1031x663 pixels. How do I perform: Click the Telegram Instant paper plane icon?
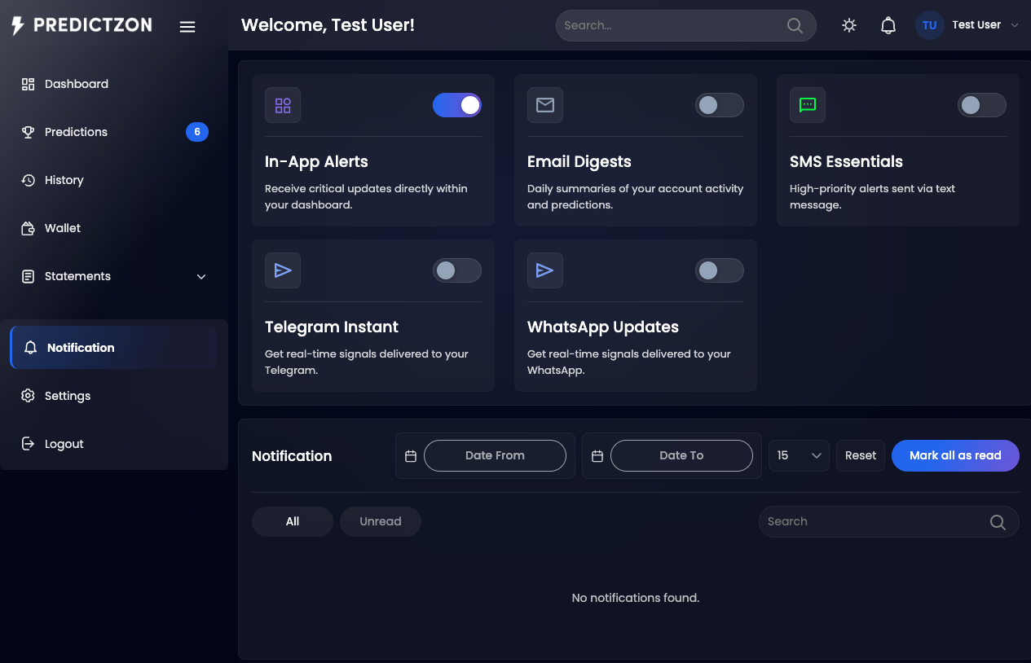tap(283, 270)
